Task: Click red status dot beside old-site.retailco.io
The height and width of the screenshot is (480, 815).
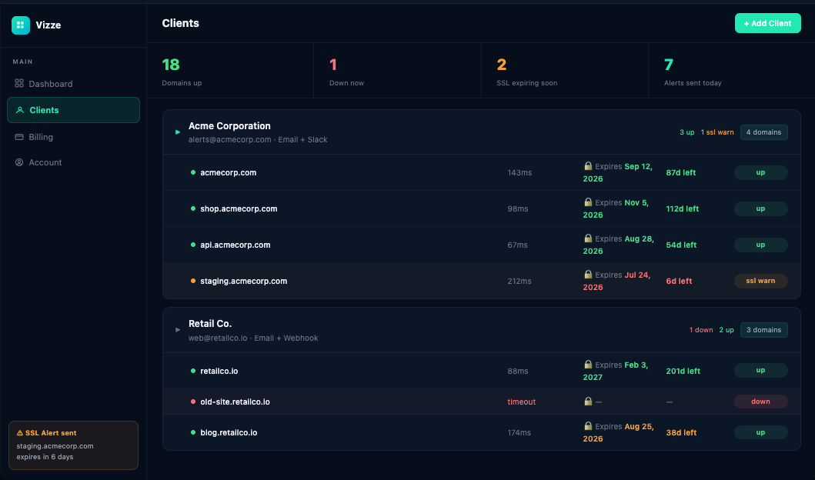Action: click(x=193, y=402)
